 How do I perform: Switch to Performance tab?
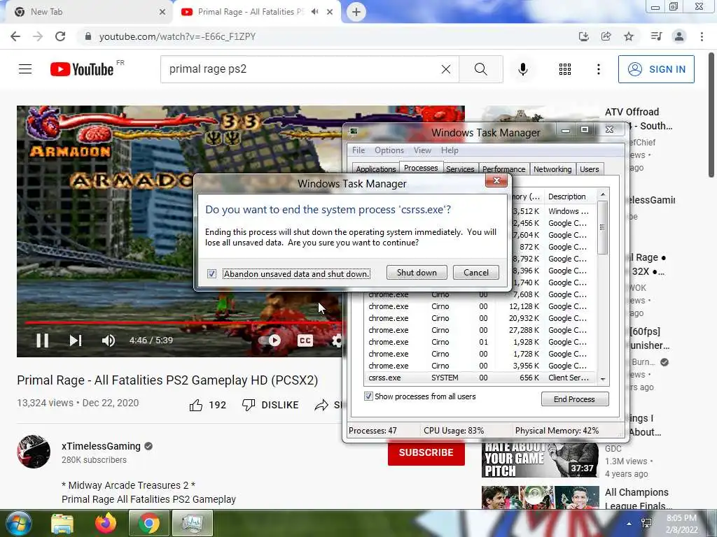503,169
